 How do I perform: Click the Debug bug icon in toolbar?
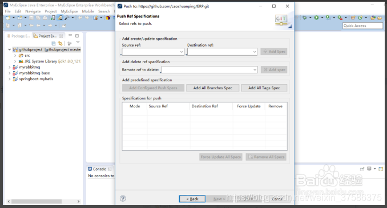tap(305, 18)
